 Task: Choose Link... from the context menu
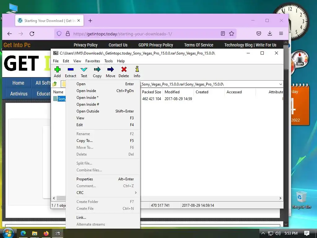coord(103,218)
